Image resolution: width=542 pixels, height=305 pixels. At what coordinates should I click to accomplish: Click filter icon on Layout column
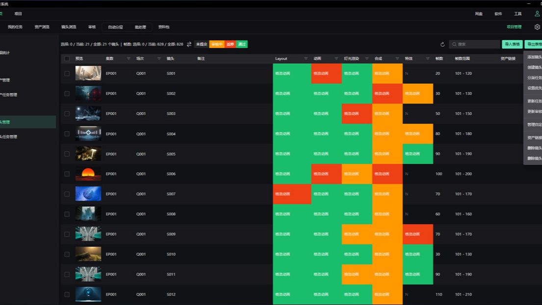(x=306, y=59)
